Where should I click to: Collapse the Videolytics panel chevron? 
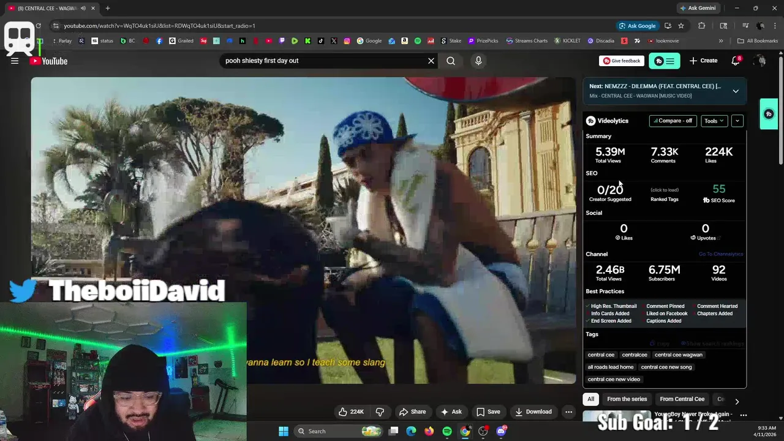[737, 121]
